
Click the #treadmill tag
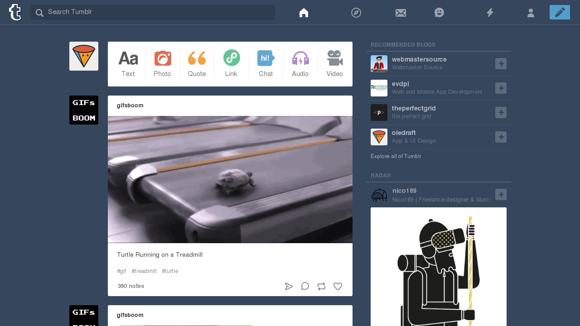(x=144, y=271)
